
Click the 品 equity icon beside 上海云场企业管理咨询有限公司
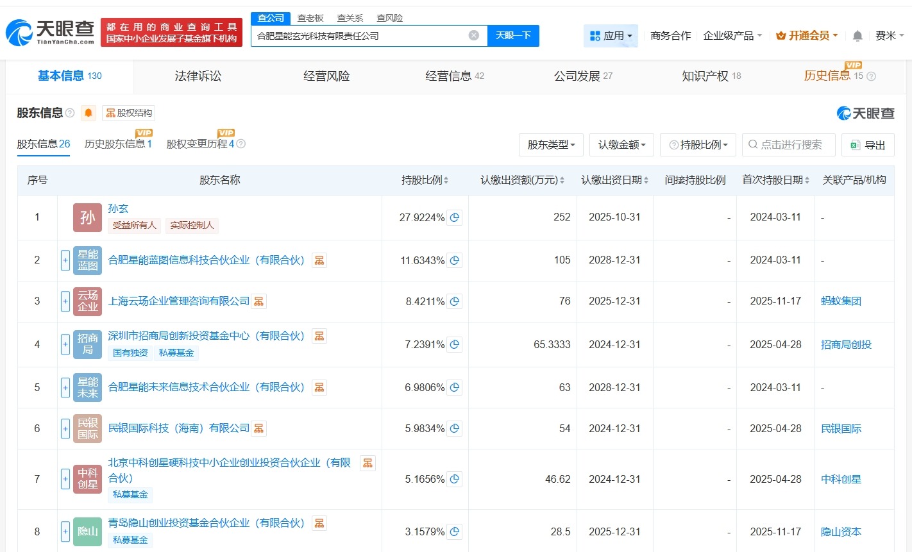pos(258,301)
